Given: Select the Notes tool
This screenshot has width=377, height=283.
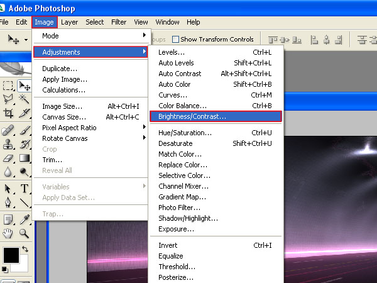Looking at the screenshot, I should click(x=8, y=219).
